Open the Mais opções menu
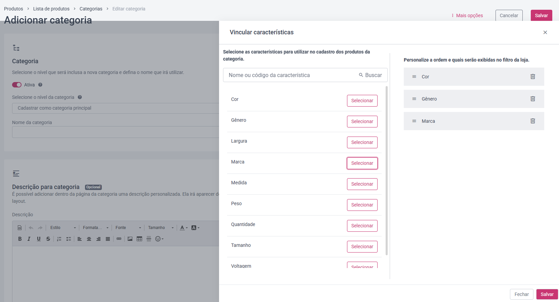Screen dimensions: 559x302 (x=467, y=15)
